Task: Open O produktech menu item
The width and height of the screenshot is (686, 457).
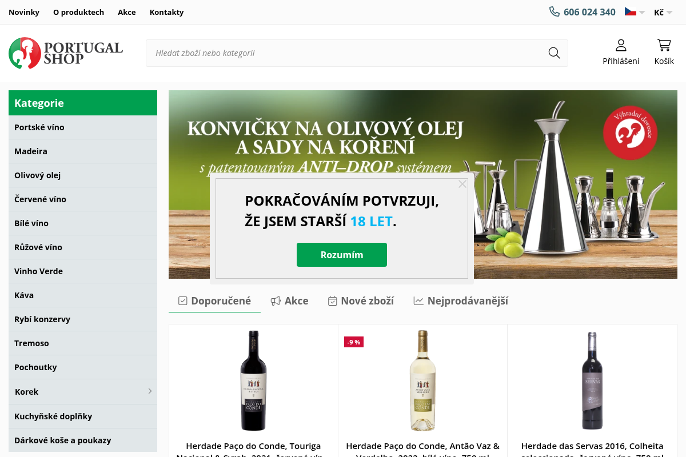Action: [x=78, y=12]
